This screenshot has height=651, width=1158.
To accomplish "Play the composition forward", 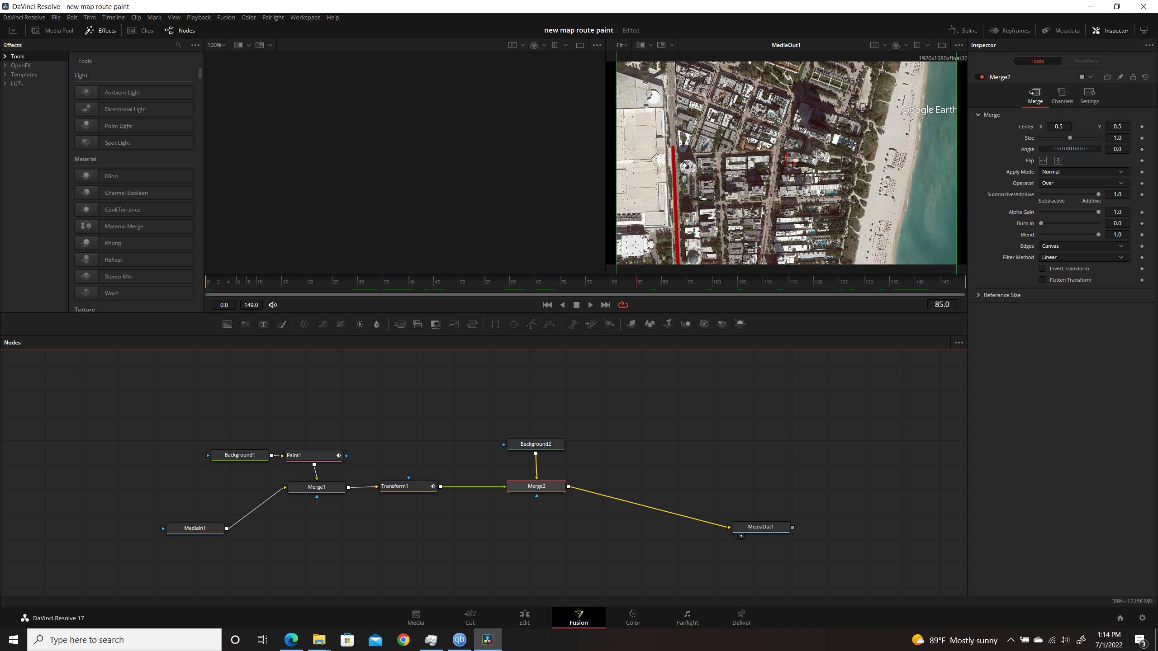I will [x=590, y=305].
